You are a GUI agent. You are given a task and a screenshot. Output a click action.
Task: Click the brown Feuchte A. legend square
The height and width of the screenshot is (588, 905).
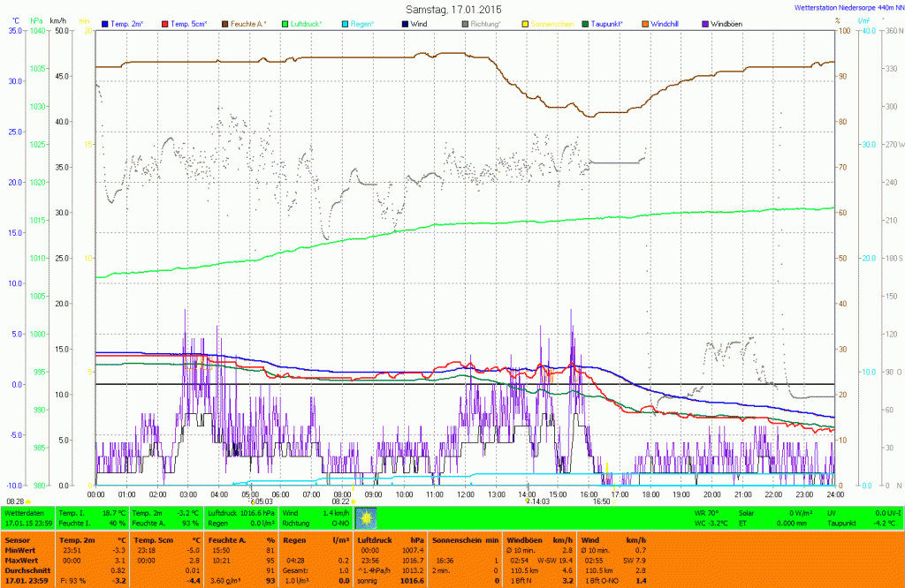tap(224, 23)
